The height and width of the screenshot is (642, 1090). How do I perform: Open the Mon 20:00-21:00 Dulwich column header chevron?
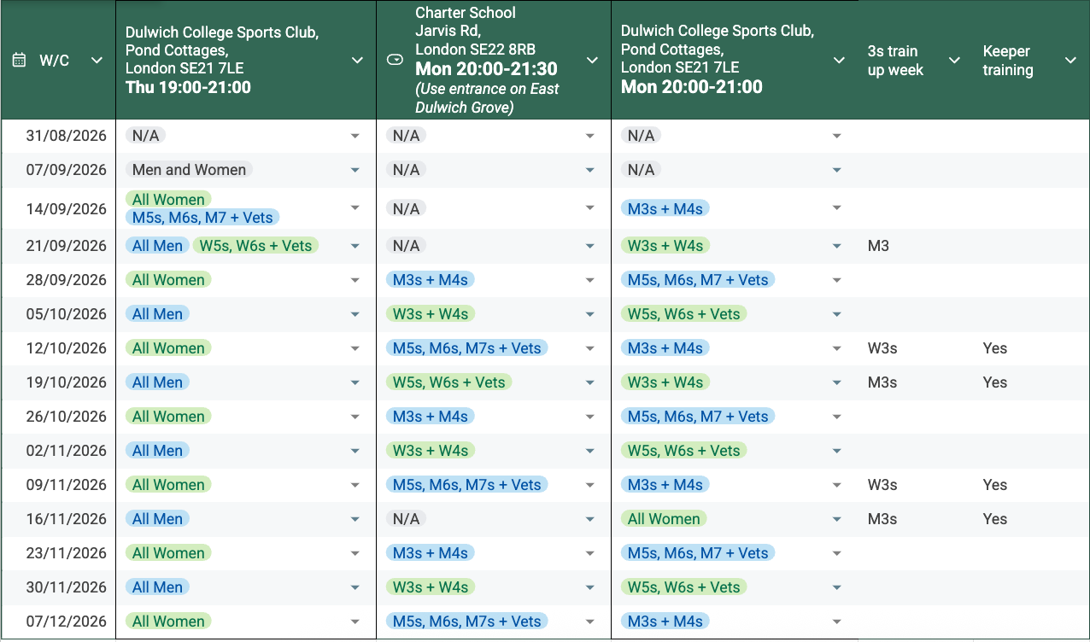point(840,60)
